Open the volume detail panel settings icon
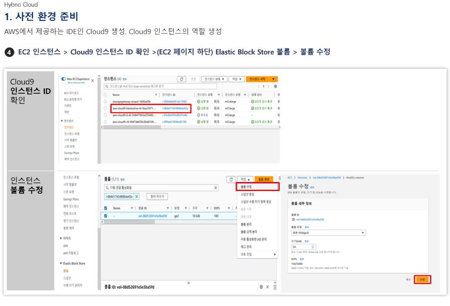The height and width of the screenshot is (306, 450). [x=261, y=287]
